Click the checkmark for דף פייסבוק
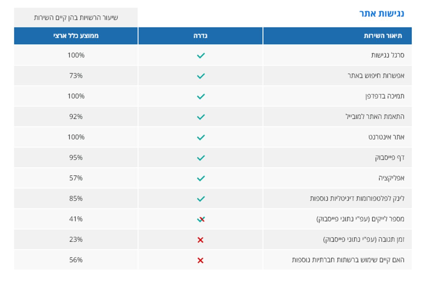 tap(201, 158)
